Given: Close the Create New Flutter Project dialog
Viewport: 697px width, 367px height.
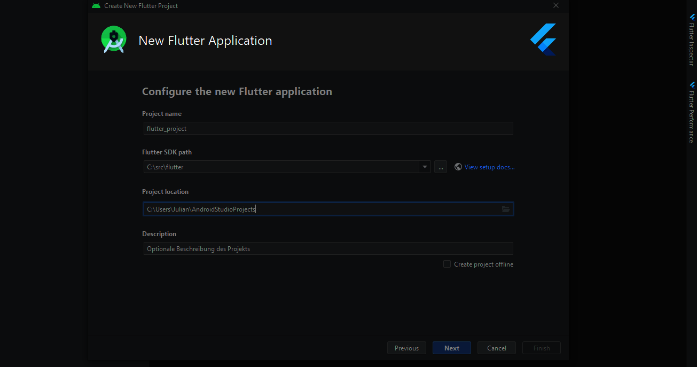Looking at the screenshot, I should (x=556, y=5).
